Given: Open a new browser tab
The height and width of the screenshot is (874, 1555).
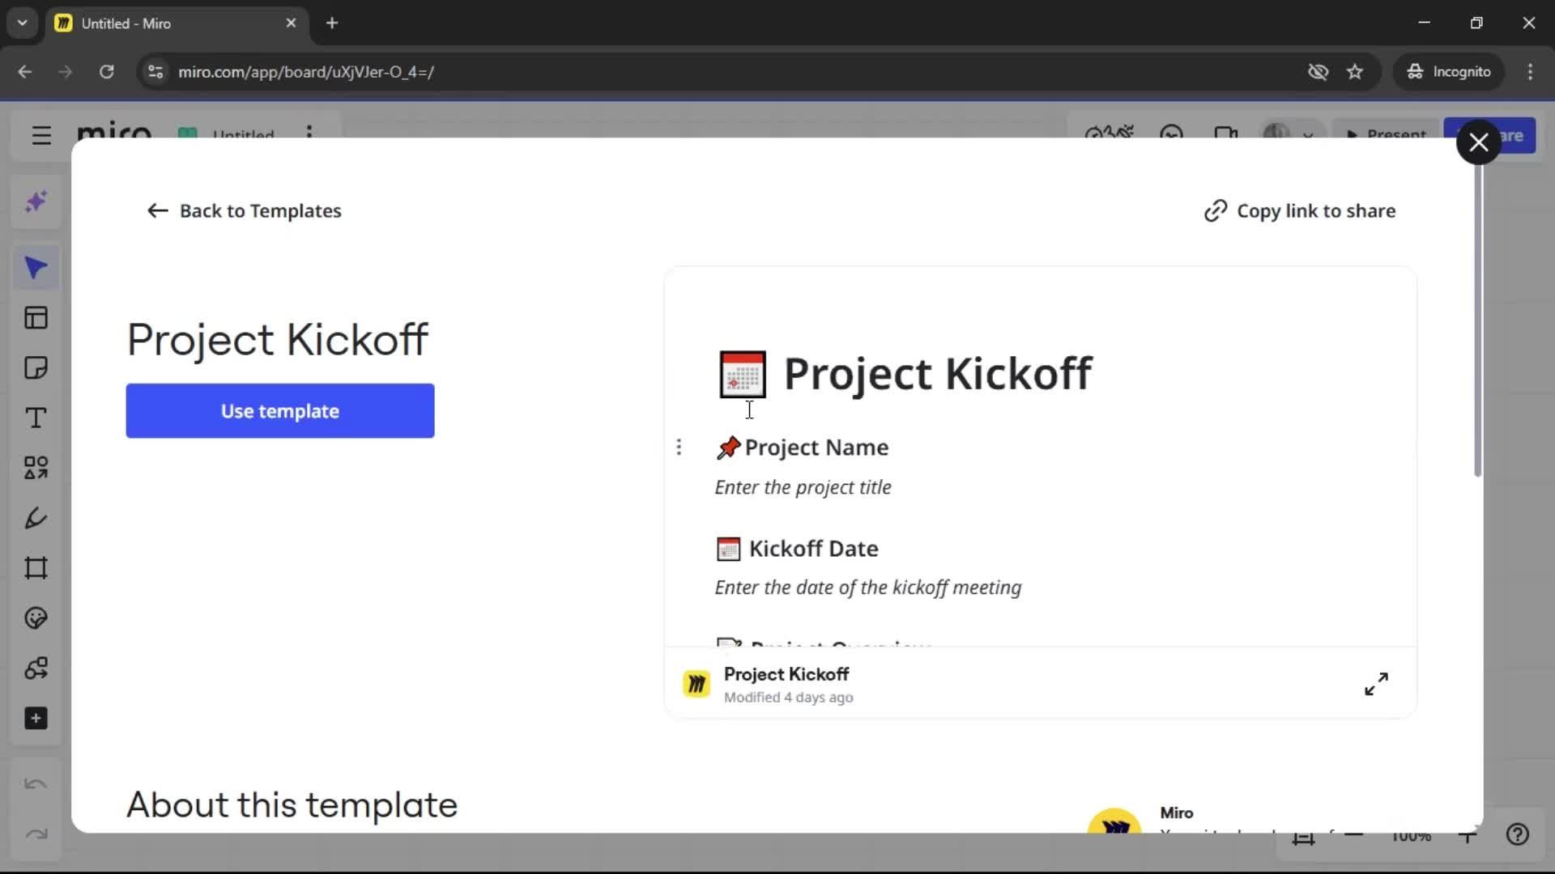Looking at the screenshot, I should pos(332,23).
